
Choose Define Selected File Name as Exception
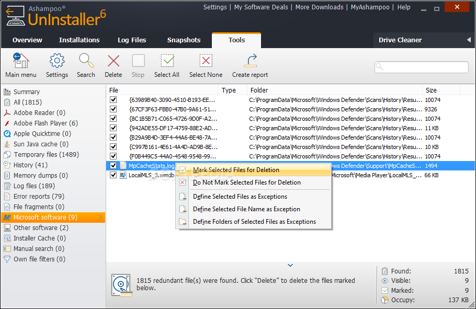[x=254, y=209]
